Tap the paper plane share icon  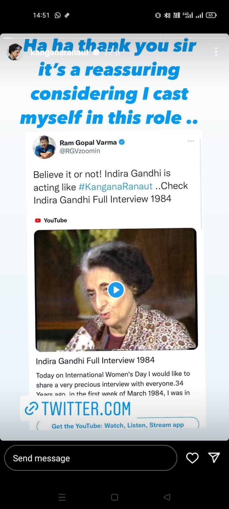pyautogui.click(x=214, y=457)
